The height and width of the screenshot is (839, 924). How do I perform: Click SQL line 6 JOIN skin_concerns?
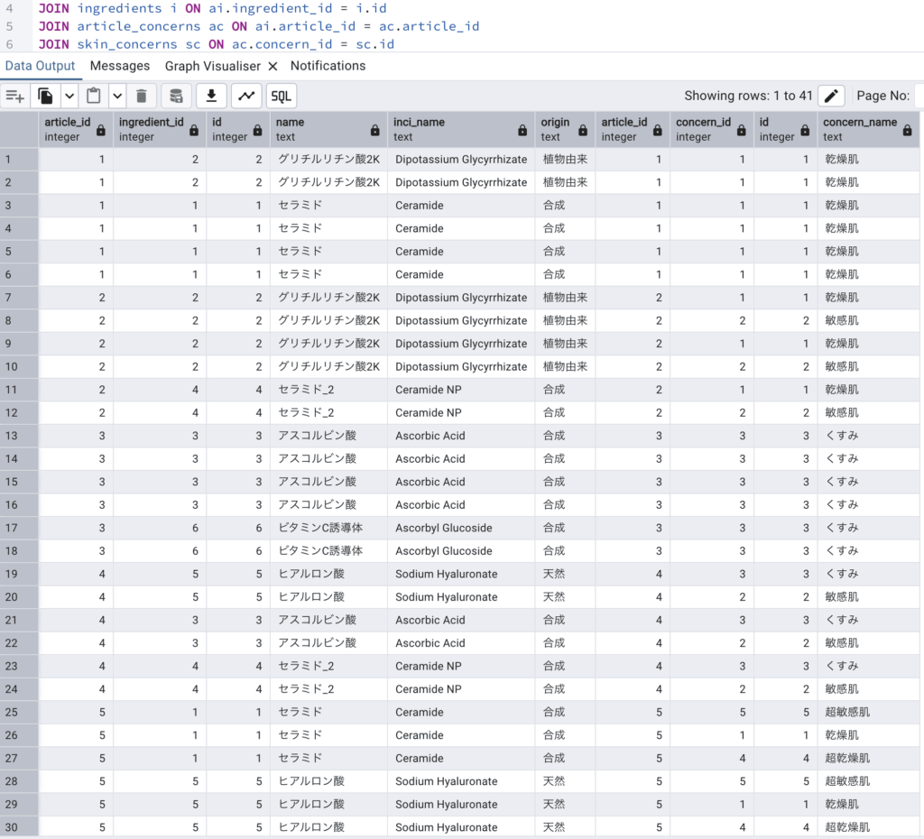(x=217, y=44)
